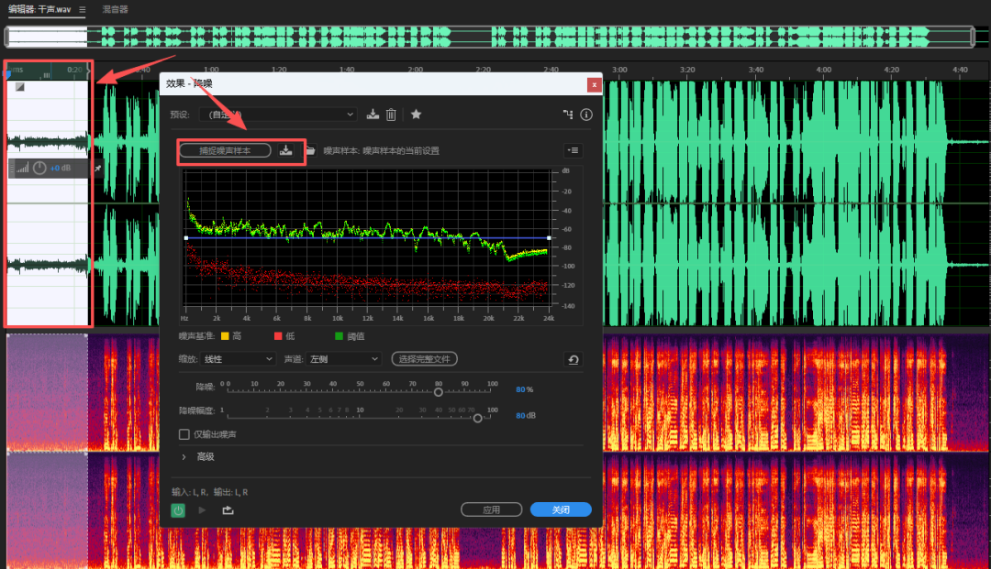Expand the 高级 advanced section
This screenshot has width=991, height=569.
184,456
